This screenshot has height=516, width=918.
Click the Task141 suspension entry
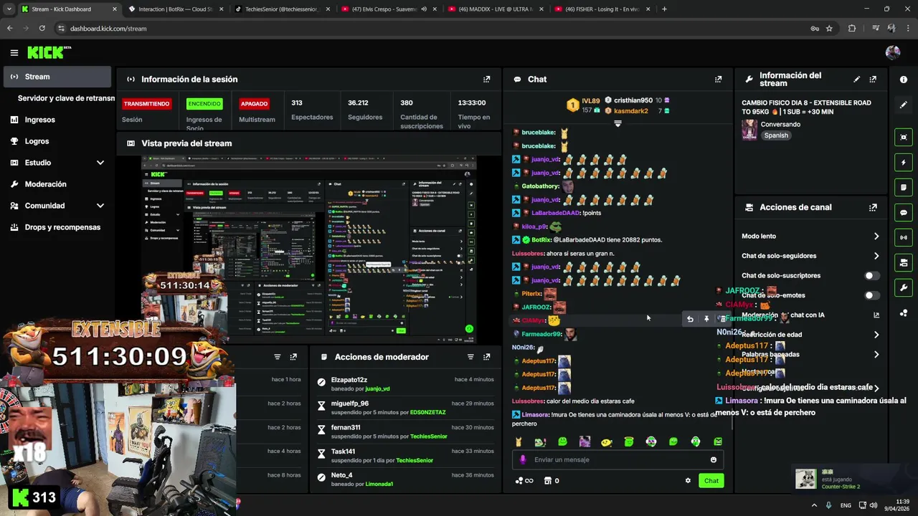click(405, 456)
